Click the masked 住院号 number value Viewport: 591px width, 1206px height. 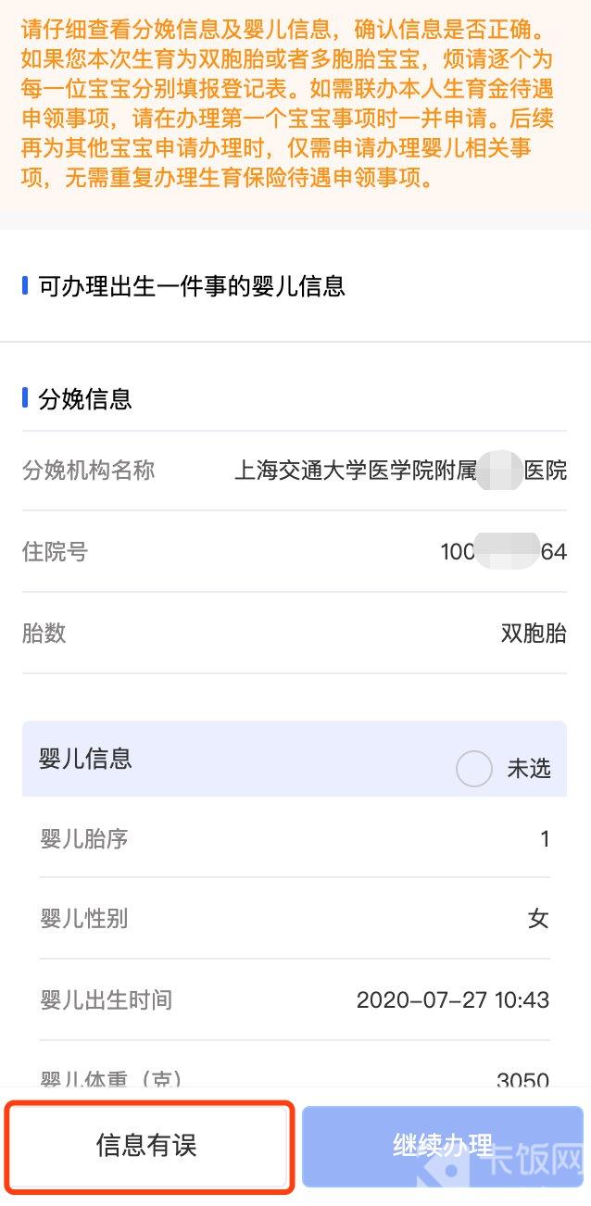[503, 552]
